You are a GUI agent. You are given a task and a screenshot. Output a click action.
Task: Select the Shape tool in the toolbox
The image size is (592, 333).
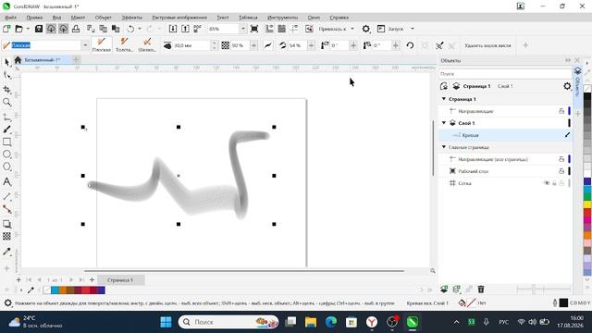(6, 75)
